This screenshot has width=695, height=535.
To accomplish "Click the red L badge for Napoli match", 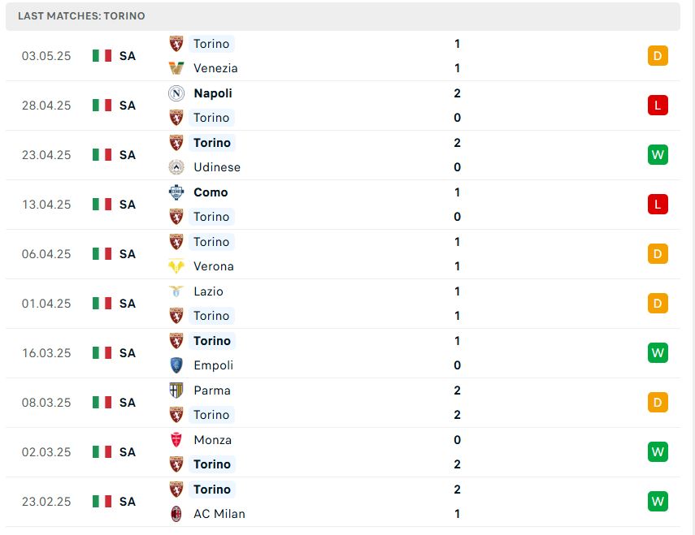I will pos(658,106).
